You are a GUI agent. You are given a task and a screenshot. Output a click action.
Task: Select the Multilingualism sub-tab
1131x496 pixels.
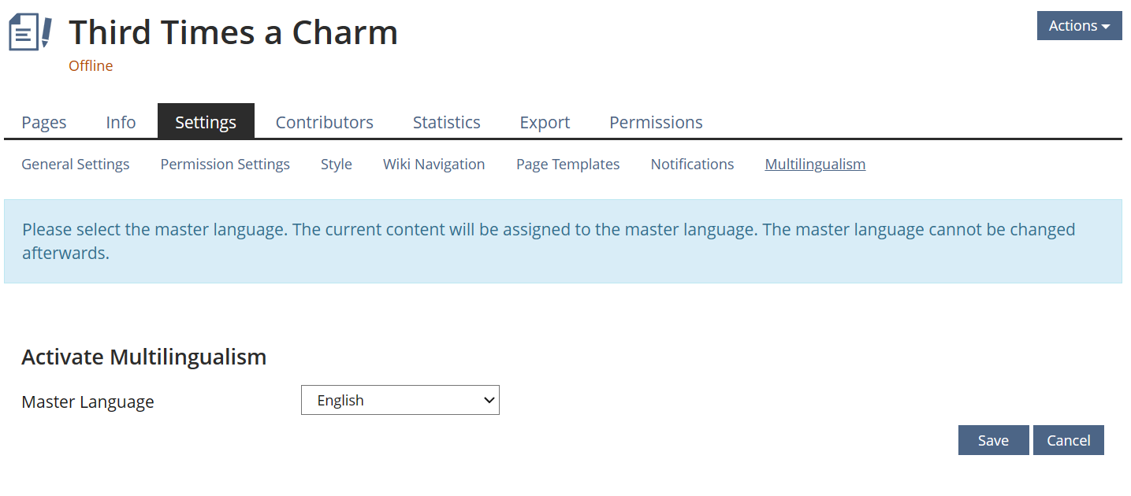pos(815,165)
